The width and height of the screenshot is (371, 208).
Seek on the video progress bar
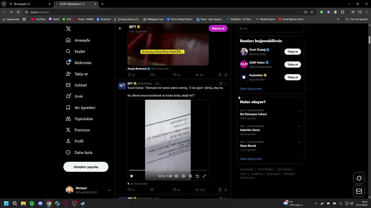pyautogui.click(x=168, y=170)
